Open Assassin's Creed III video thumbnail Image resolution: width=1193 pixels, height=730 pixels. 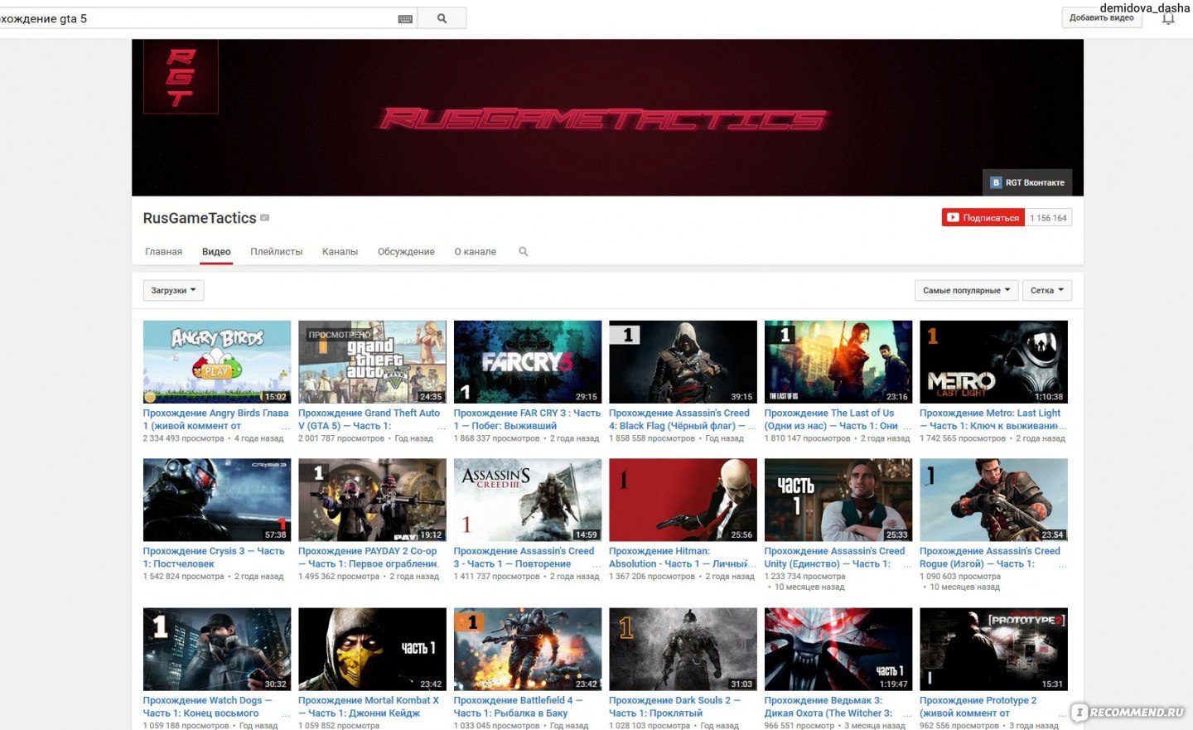tap(528, 500)
